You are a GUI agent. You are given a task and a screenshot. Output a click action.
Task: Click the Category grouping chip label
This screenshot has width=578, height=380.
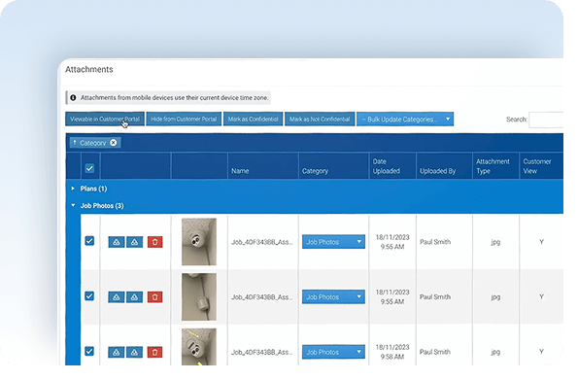(93, 143)
